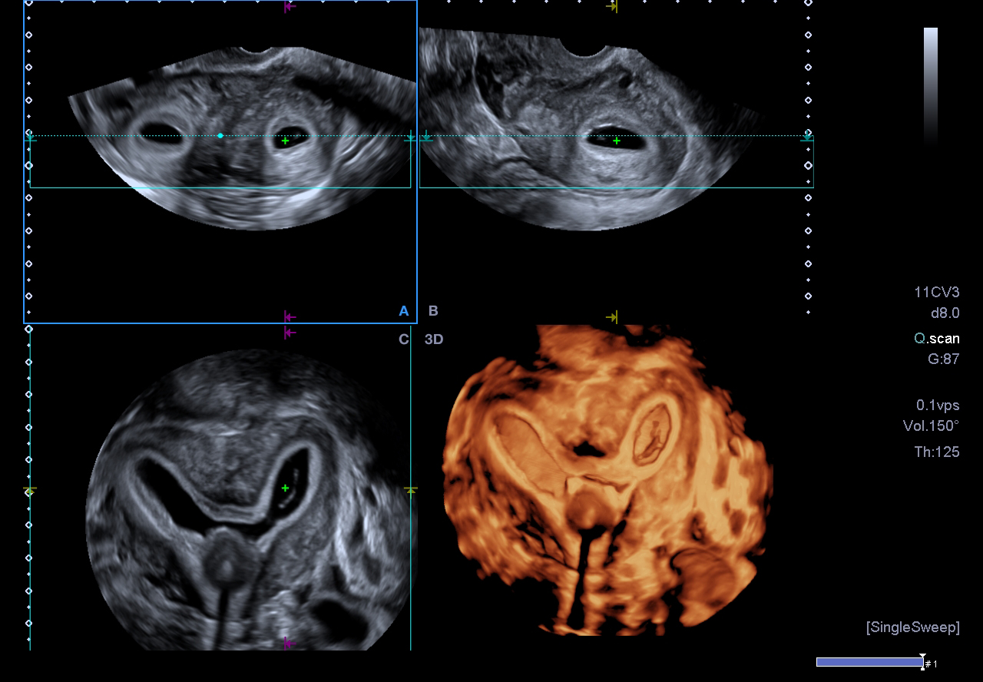Click the cyan marker at plane B right edge
Viewport: 983px width, 682px height.
click(806, 137)
